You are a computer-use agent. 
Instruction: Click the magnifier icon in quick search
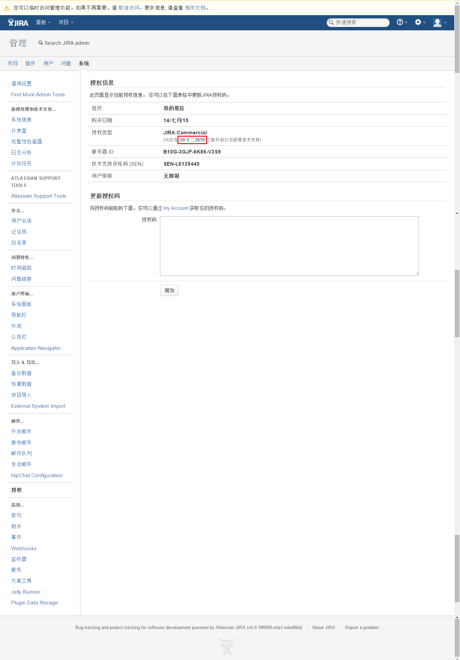(x=331, y=23)
